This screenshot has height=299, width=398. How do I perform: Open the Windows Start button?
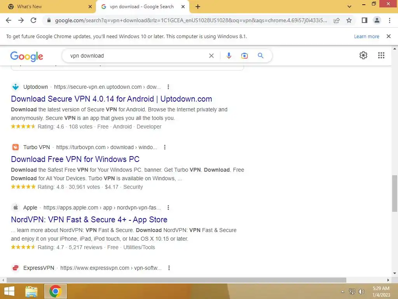[9, 291]
